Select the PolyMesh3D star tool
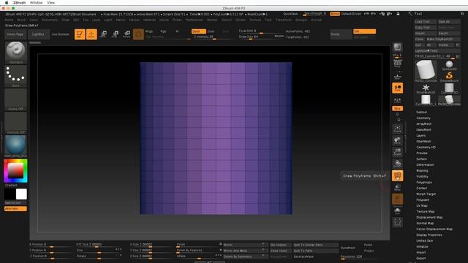This screenshot has width=468, height=263. (426, 88)
